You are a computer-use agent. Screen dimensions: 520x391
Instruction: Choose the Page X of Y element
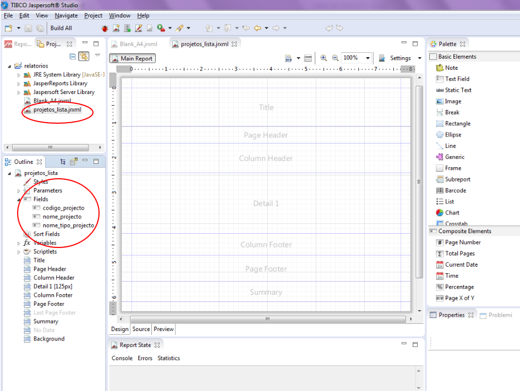tap(455, 298)
